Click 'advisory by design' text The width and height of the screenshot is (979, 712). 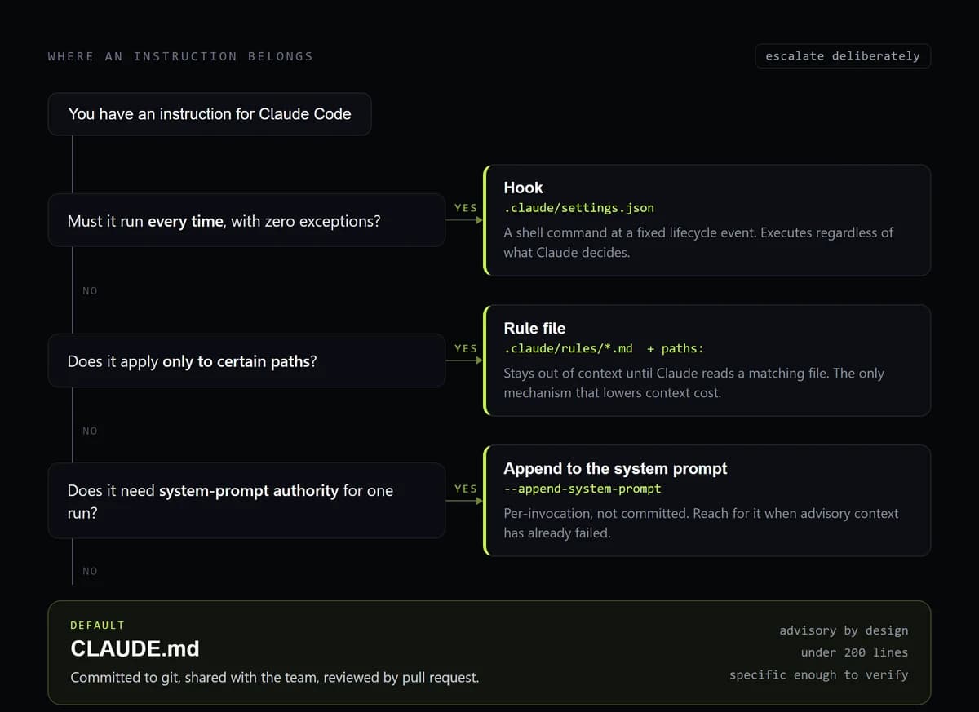pyautogui.click(x=844, y=630)
